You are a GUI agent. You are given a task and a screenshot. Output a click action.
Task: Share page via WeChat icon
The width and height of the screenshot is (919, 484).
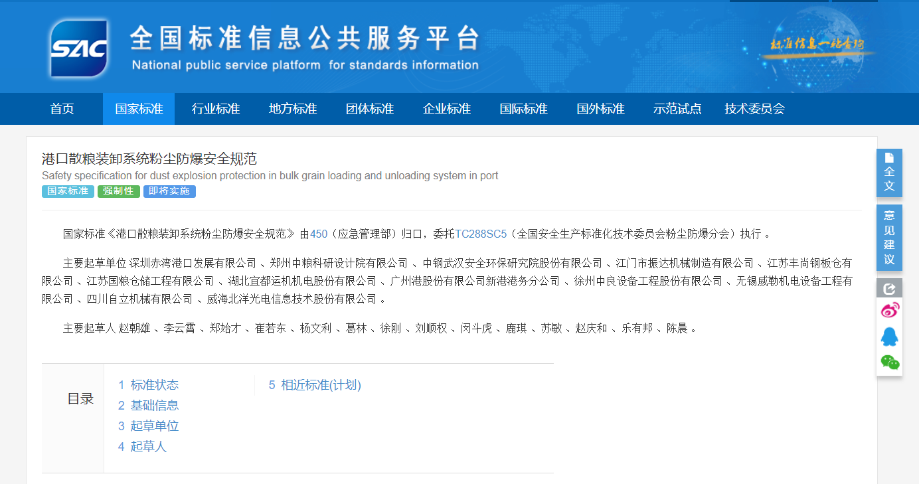pyautogui.click(x=890, y=362)
